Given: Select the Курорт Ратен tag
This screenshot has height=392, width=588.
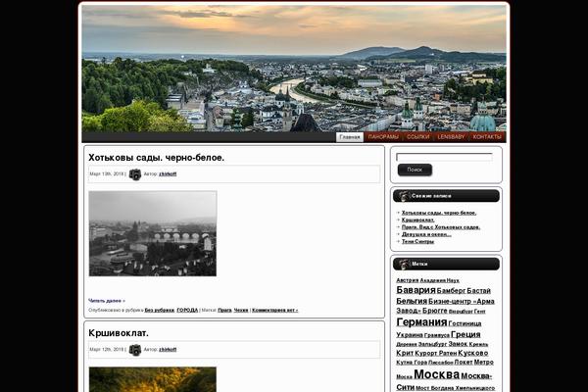Looking at the screenshot, I should pos(436,354).
